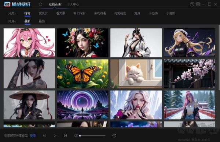Viewport: 220px width, 142px height.
Task: Click the vertical scrollbar of the gallery
Action: coord(219,58)
